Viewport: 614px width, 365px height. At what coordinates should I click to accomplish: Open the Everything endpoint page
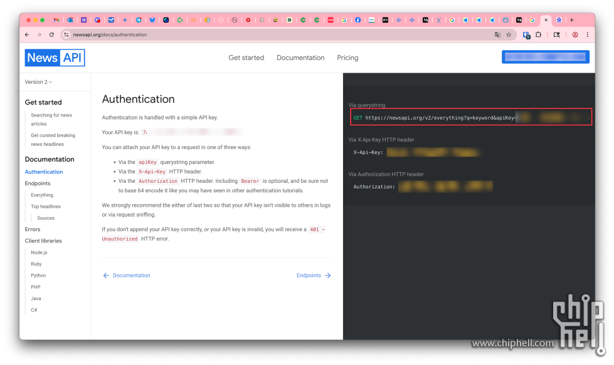click(42, 195)
